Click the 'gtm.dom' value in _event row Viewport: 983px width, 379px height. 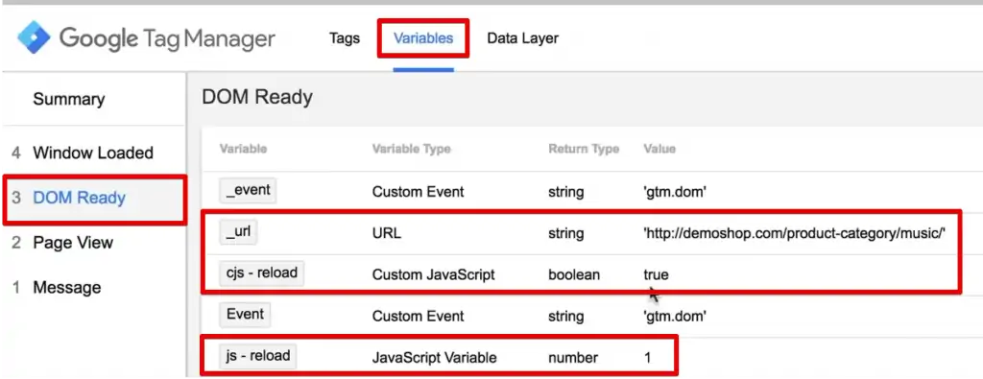(675, 192)
